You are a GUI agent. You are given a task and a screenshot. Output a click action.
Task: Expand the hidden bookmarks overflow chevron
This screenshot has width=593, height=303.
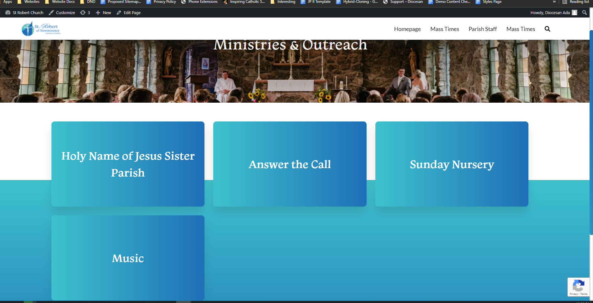click(x=554, y=2)
